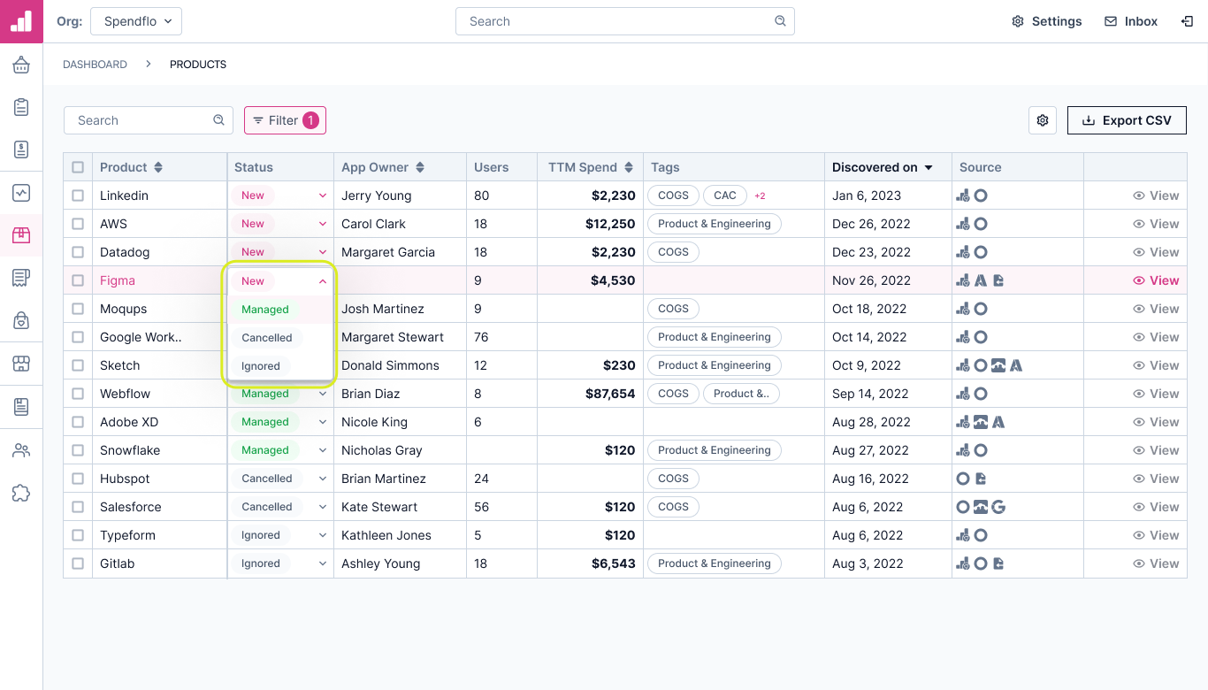
Task: Open Linkedin's New status dropdown
Action: point(280,195)
